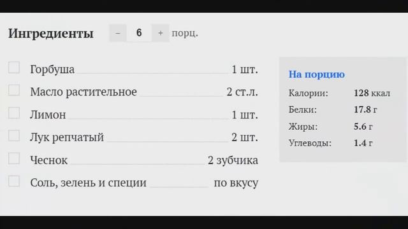
Task: Click the portion count field showing 6
Action: tap(139, 33)
